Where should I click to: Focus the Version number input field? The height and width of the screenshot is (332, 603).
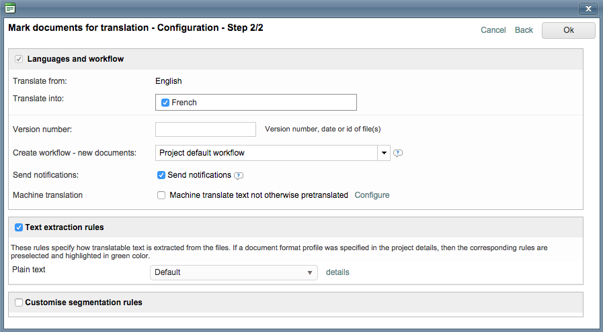click(206, 129)
